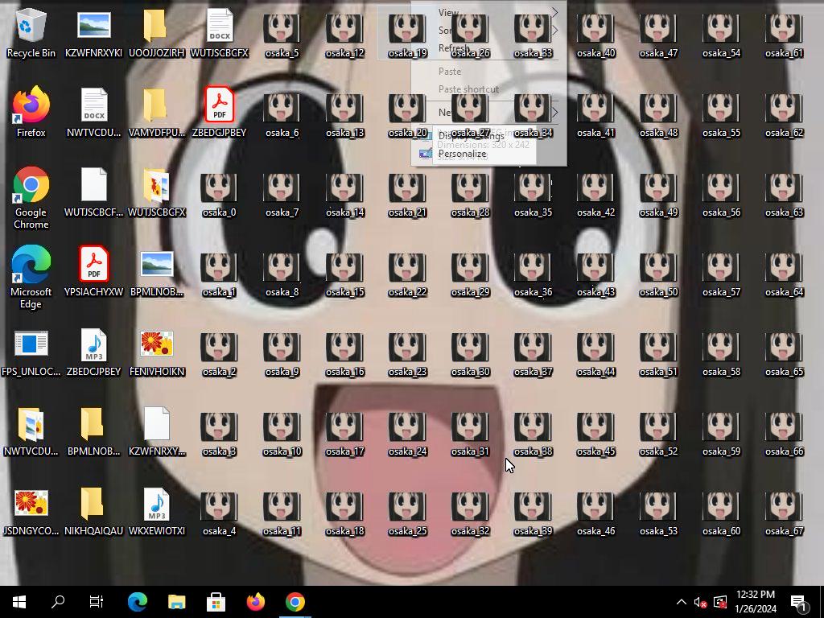The height and width of the screenshot is (618, 824).
Task: Select the FENIVHOIKN flower image file
Action: point(157,353)
